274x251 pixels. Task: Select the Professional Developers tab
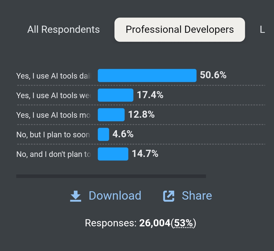point(180,29)
